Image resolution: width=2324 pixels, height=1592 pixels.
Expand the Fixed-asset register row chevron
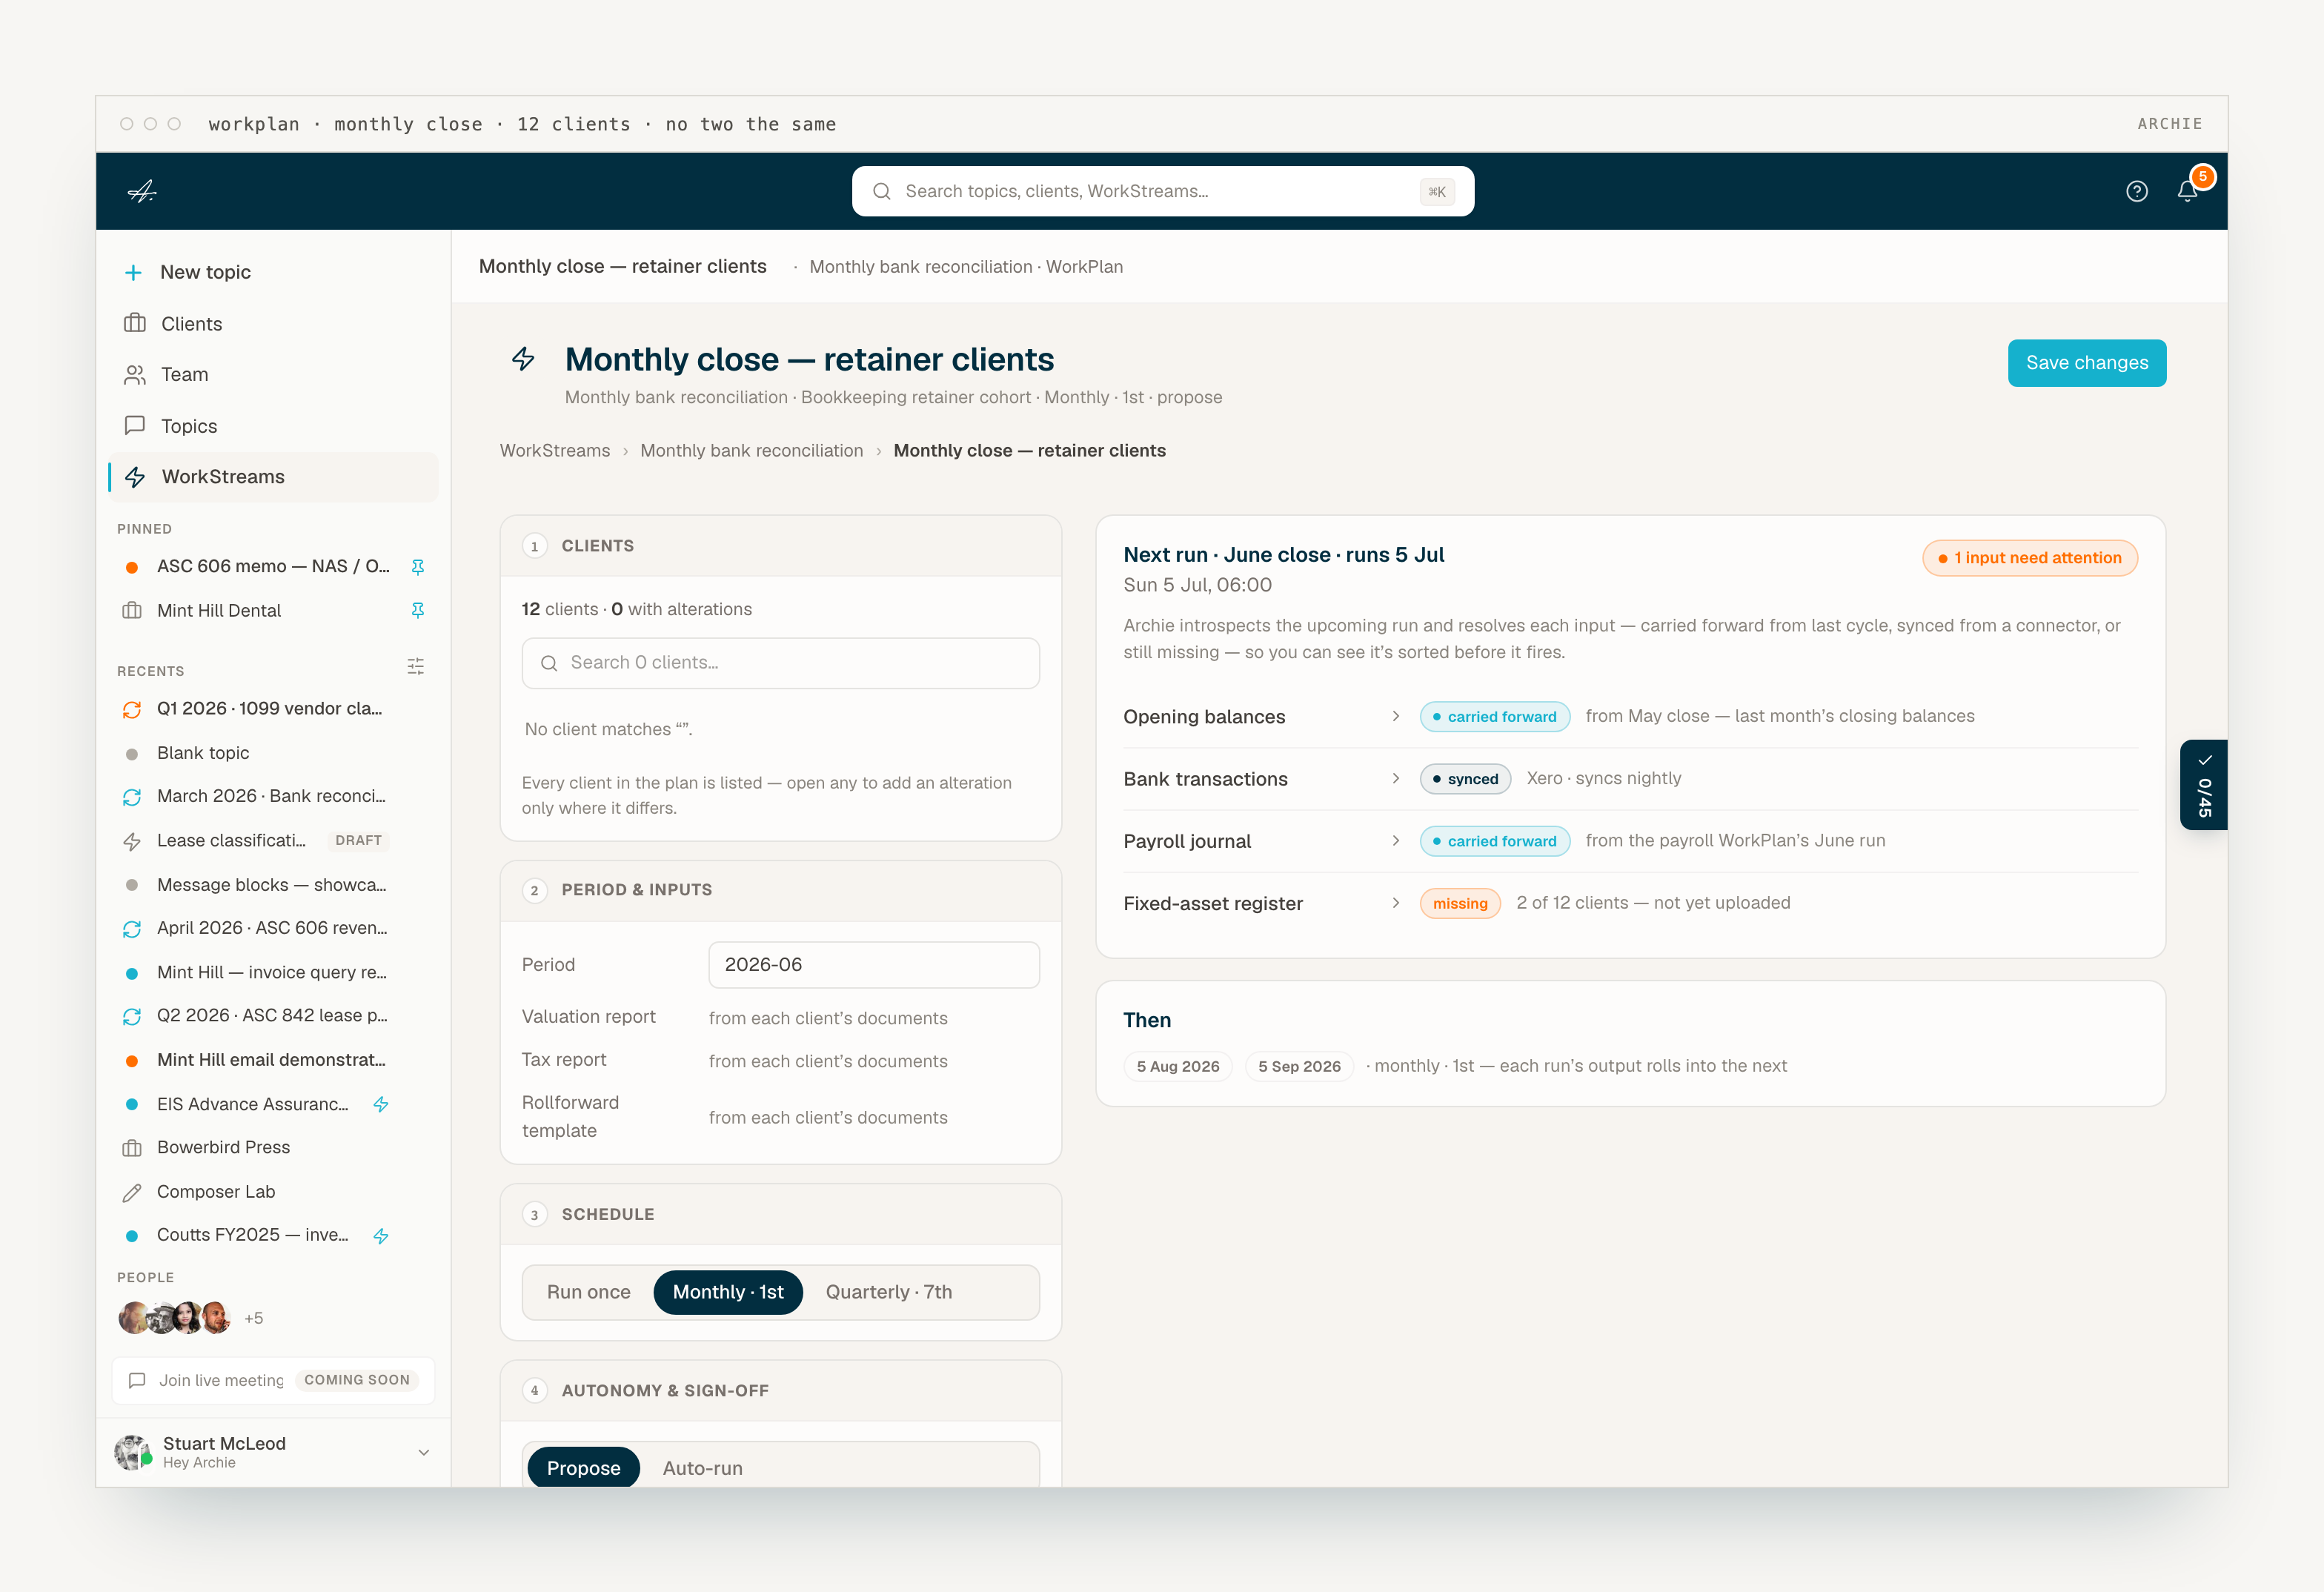pyautogui.click(x=1395, y=903)
